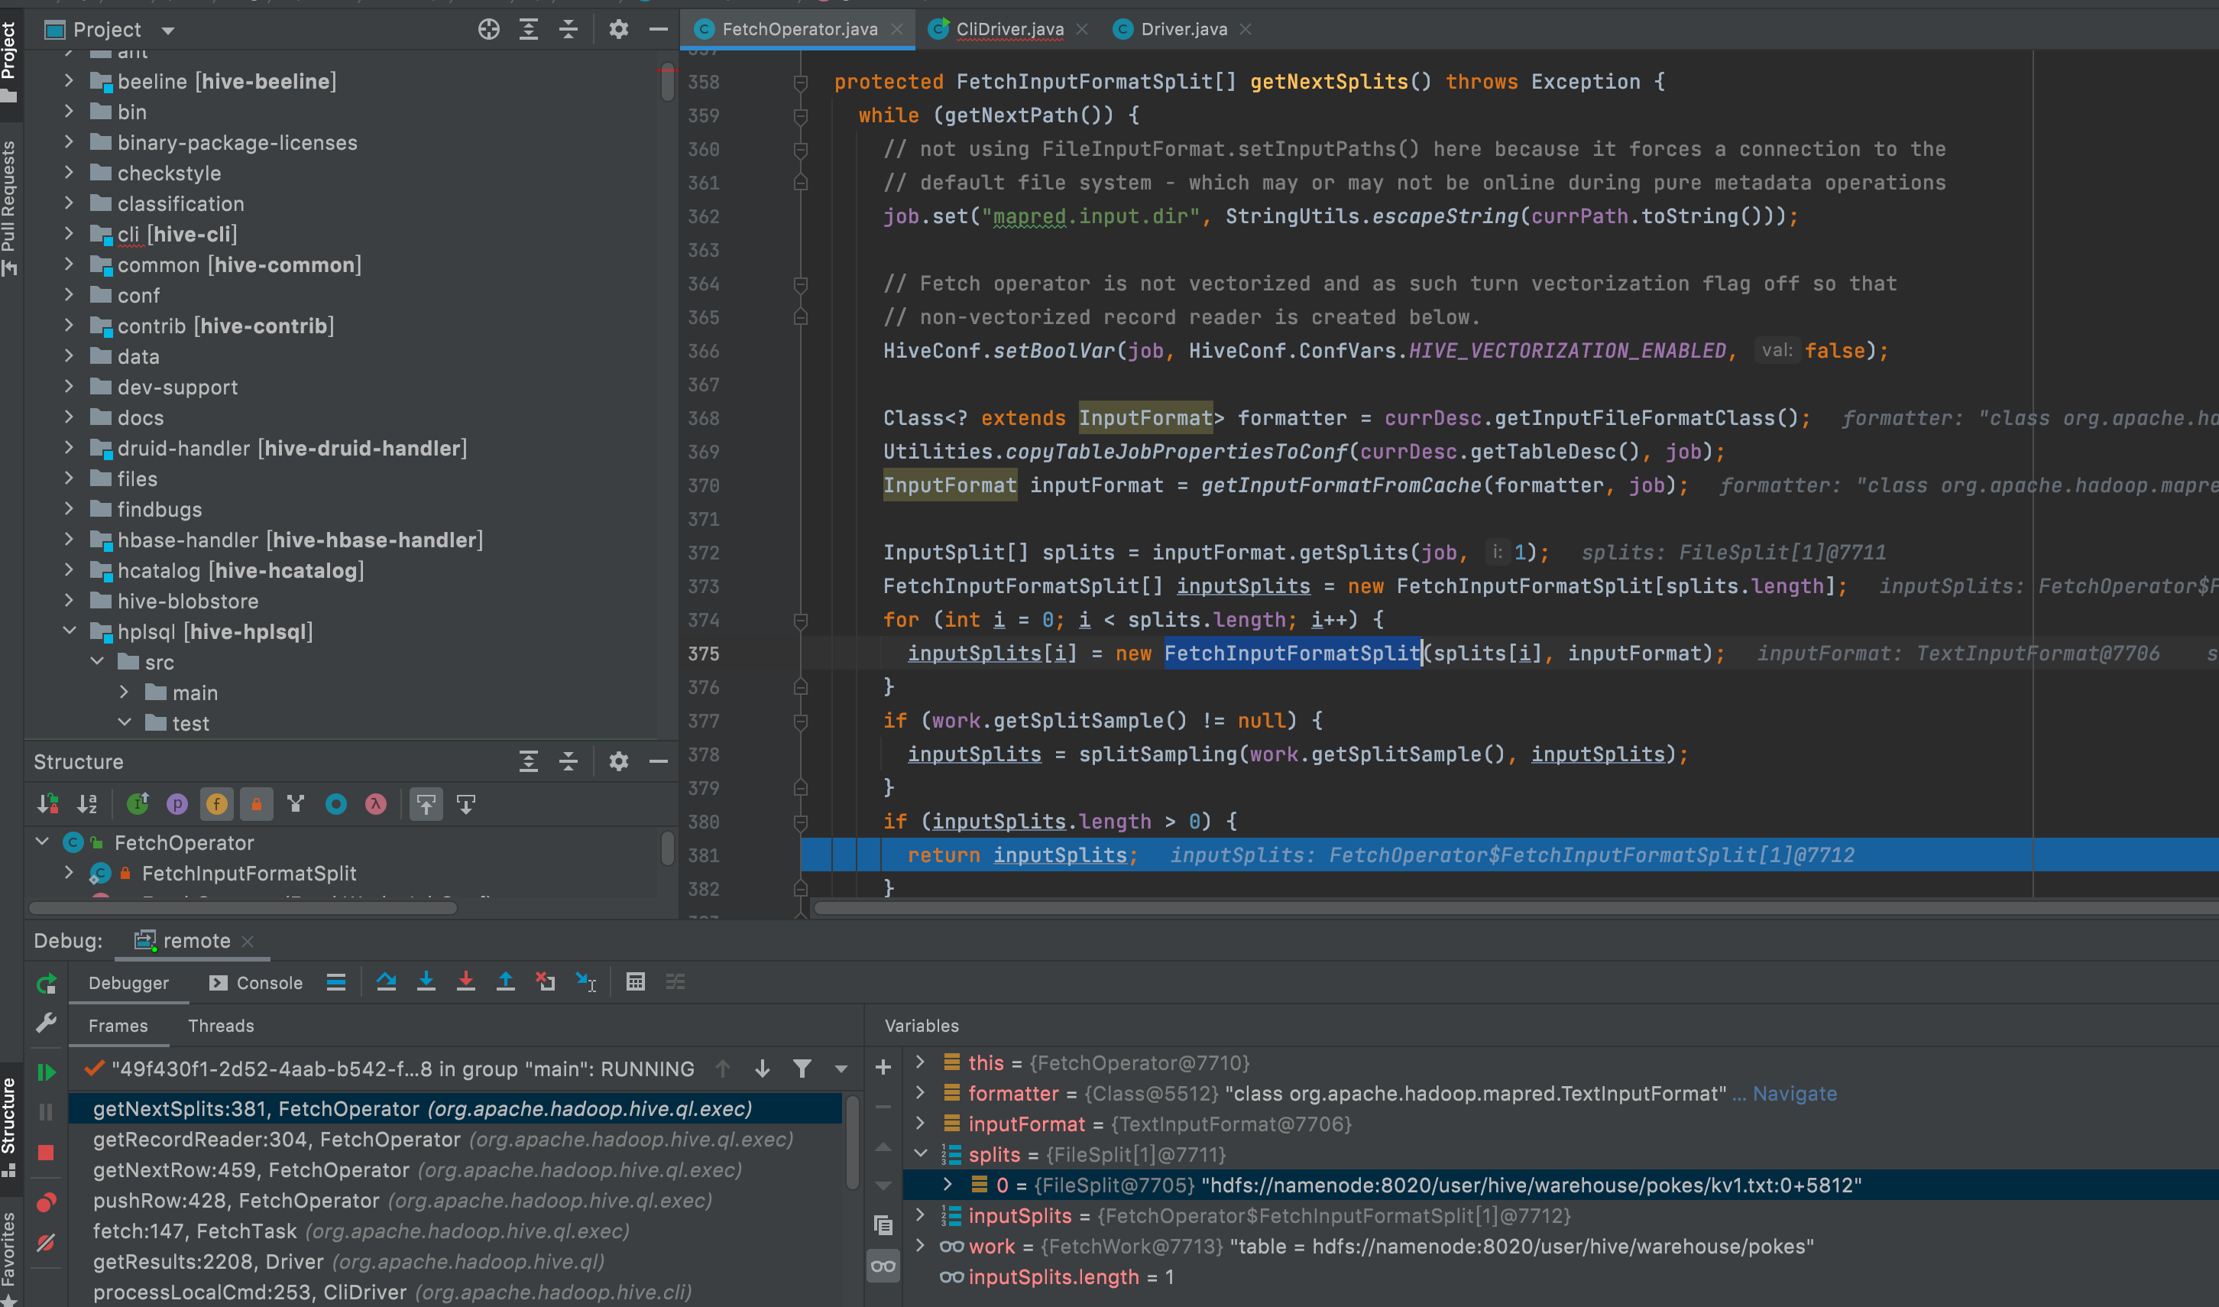Collapse the splits variable node

(x=920, y=1154)
